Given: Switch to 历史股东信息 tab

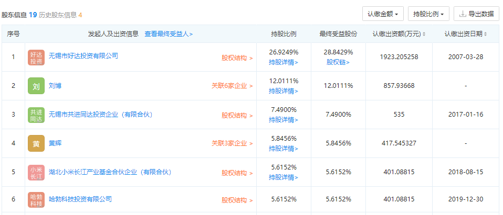Looking at the screenshot, I should tap(60, 15).
